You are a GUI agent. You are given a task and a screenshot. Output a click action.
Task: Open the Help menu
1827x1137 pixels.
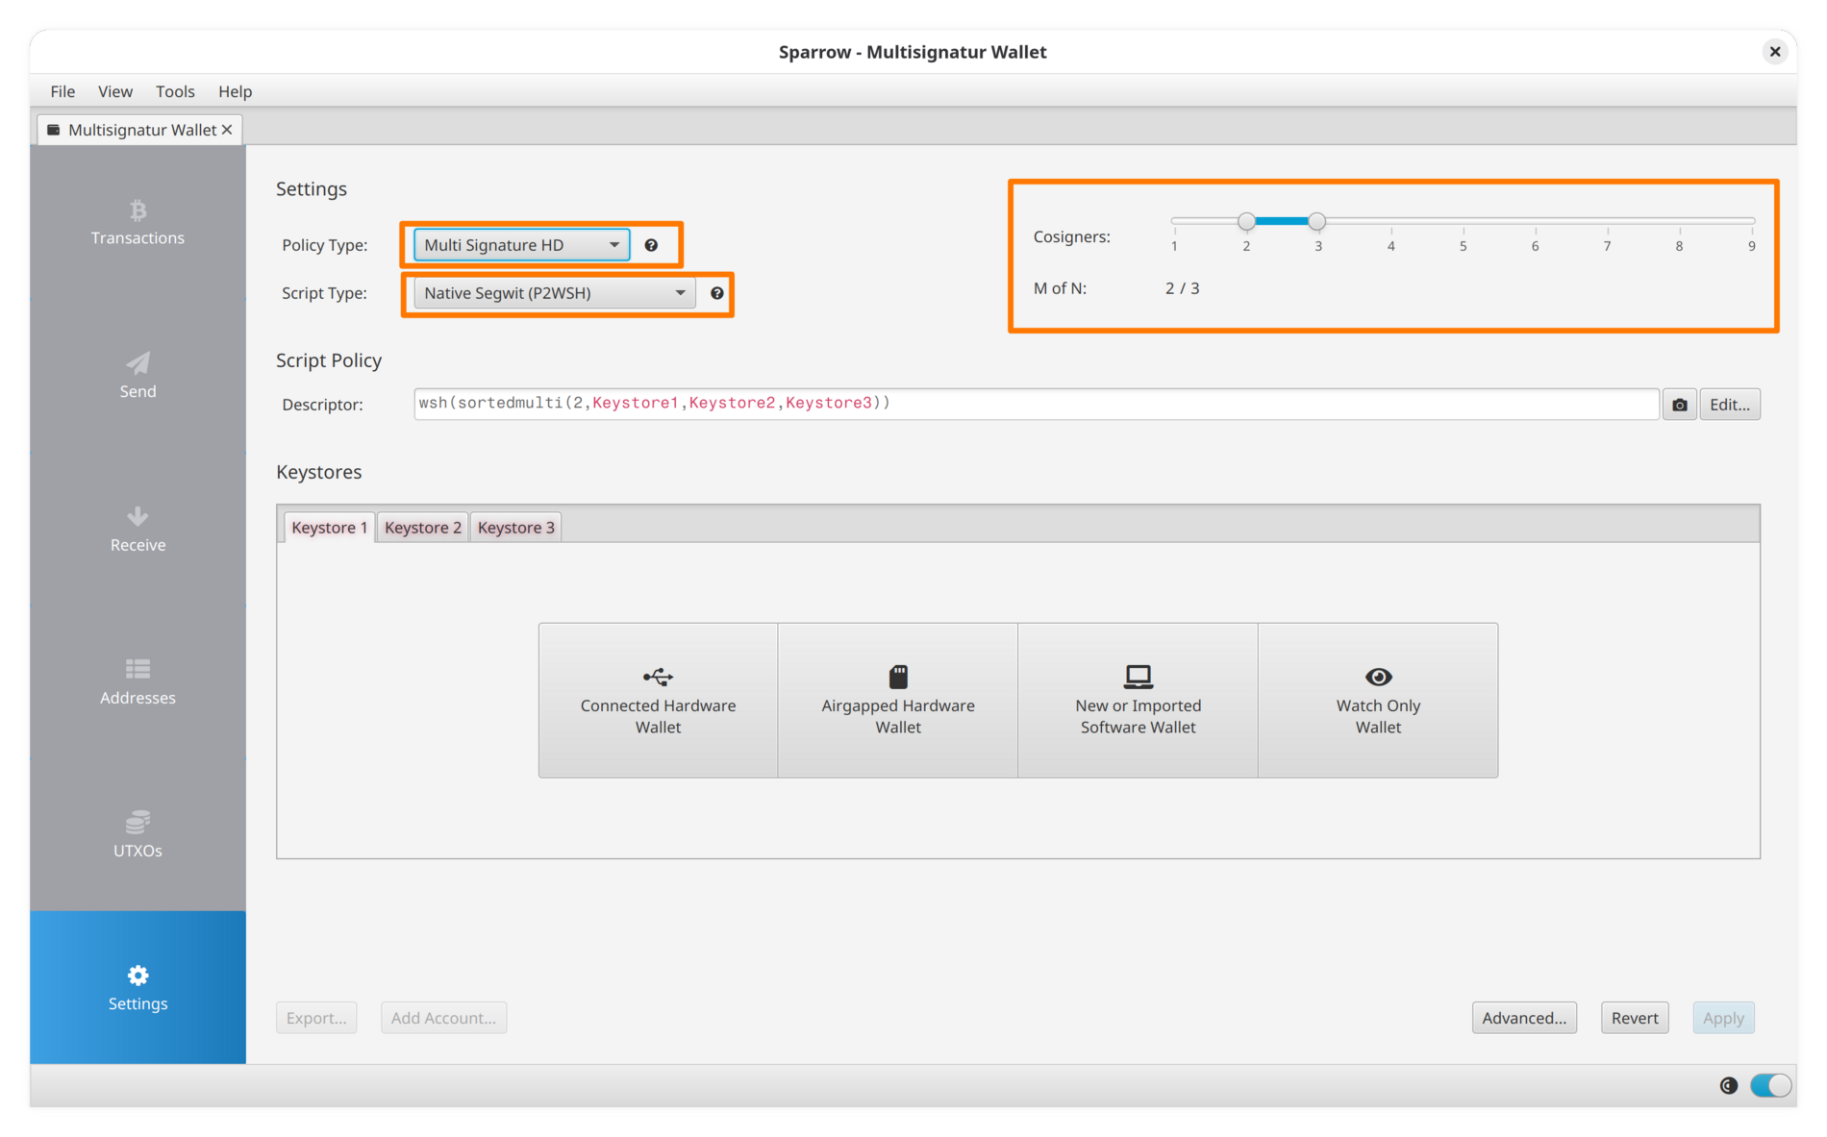(x=235, y=91)
